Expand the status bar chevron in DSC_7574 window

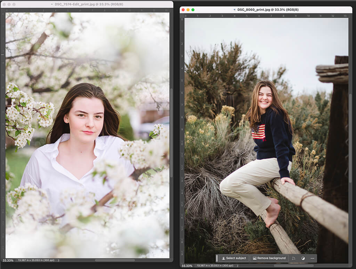[58, 260]
